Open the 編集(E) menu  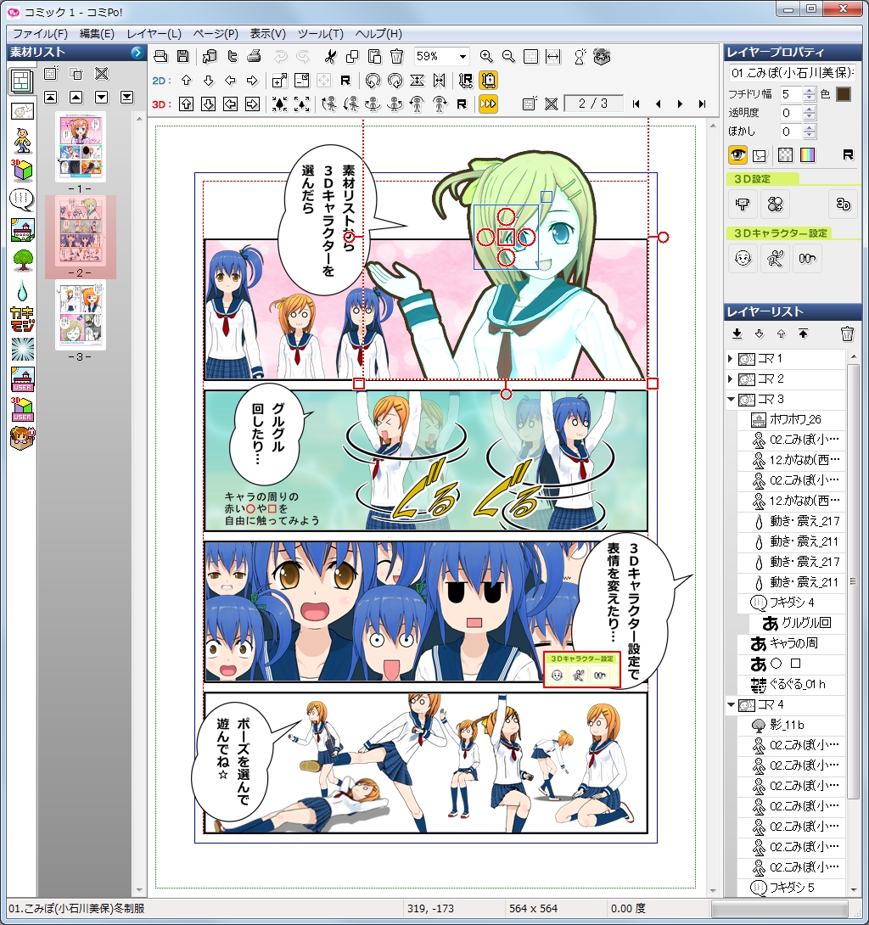pos(97,34)
